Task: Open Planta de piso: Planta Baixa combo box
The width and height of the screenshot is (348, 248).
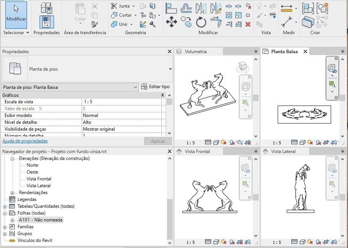Action: (70, 87)
